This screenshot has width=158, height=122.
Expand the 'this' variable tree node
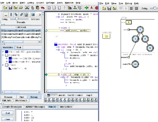pos(3,52)
